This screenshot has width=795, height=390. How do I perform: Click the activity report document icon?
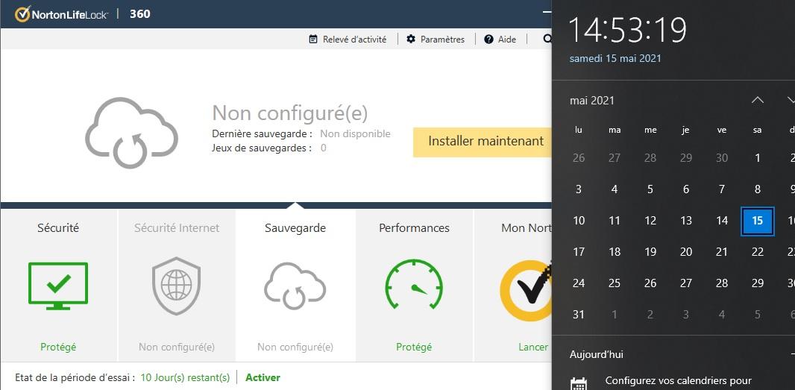tap(313, 39)
